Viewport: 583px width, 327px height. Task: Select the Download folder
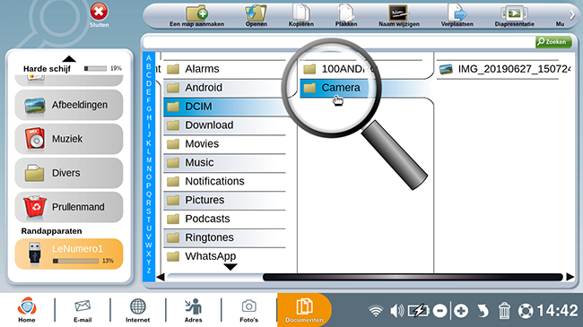(224, 125)
